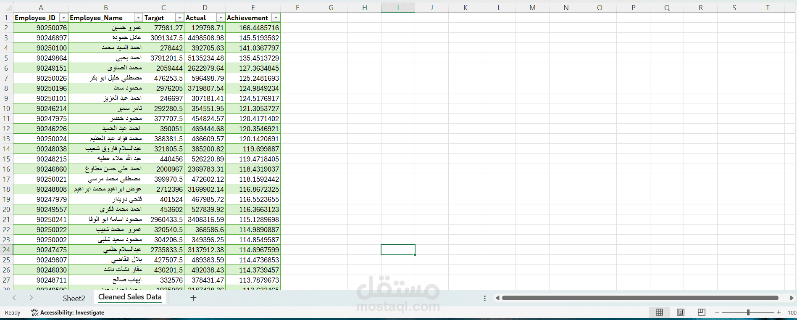The image size is (797, 320).
Task: Click the previous sheet navigation arrow
Action: click(14, 298)
